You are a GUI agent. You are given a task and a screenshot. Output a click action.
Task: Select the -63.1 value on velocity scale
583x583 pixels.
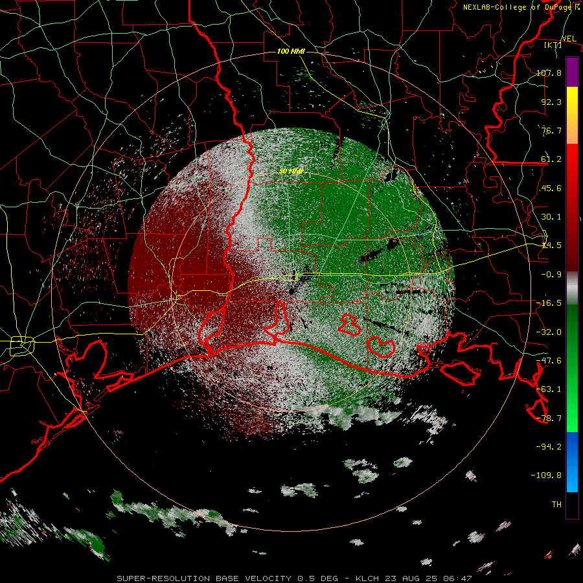tap(549, 389)
